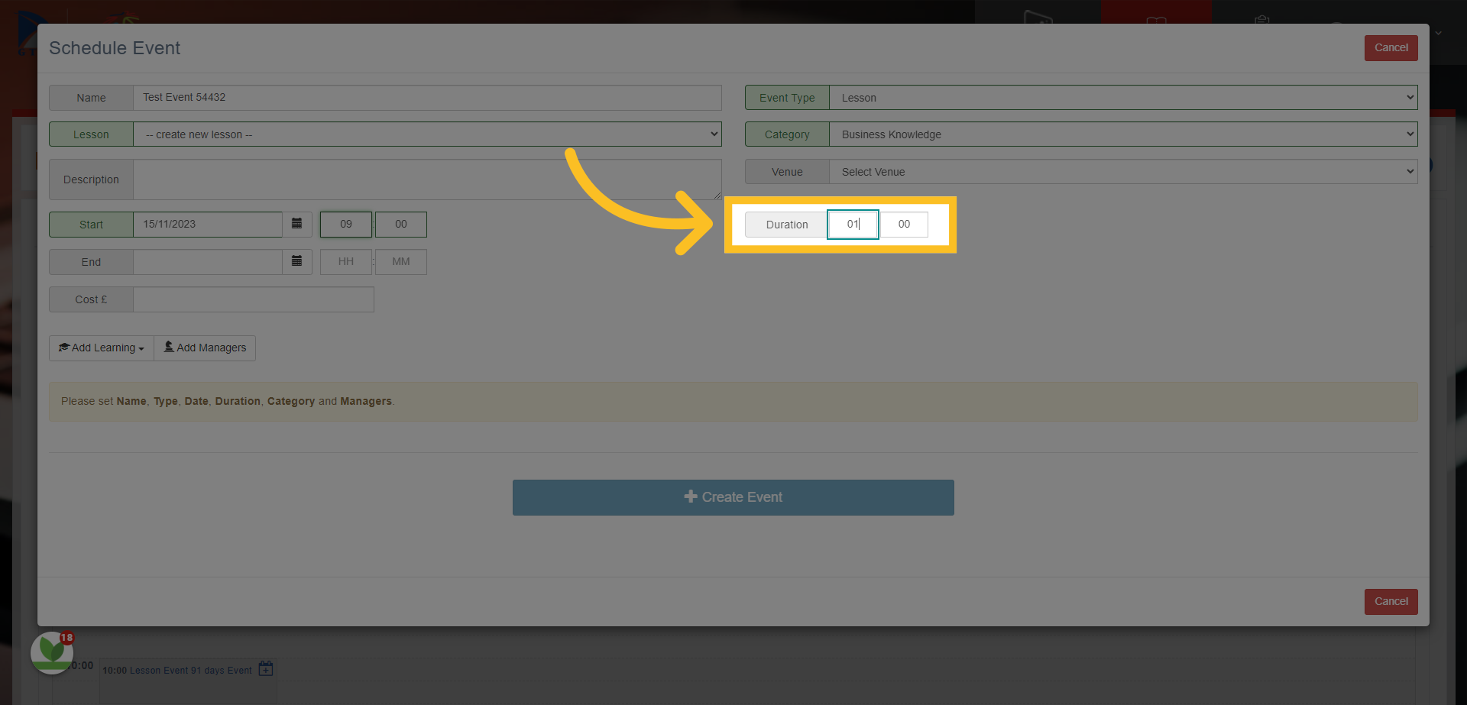Cancel using the bottom Cancel button
The image size is (1467, 705).
click(1391, 601)
